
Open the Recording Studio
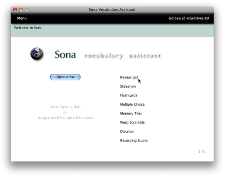[x=134, y=140]
